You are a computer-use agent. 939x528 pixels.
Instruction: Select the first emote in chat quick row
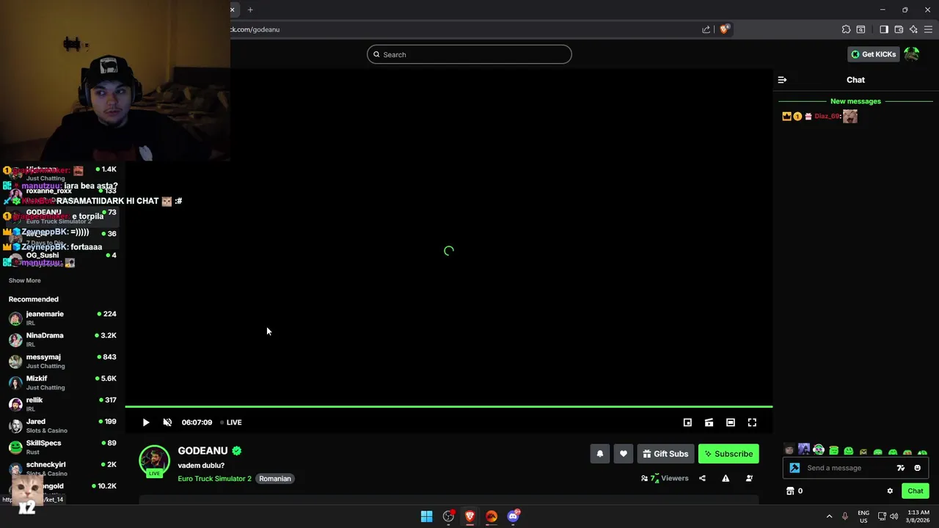(x=789, y=450)
